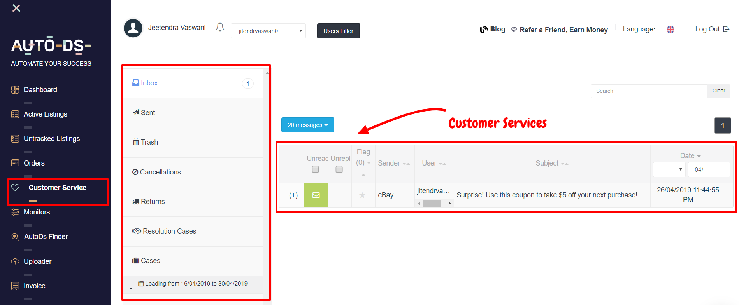
Task: Click the Resolution Cases handshake icon
Action: (x=137, y=231)
